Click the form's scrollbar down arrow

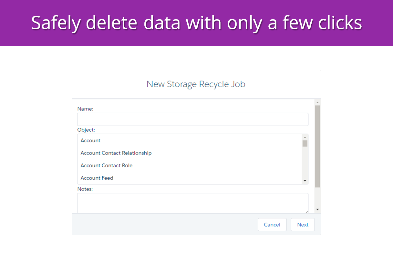(317, 210)
